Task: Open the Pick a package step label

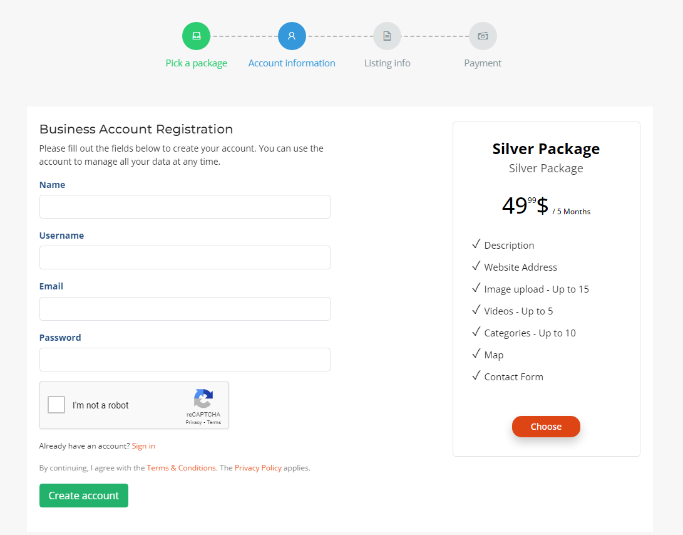Action: point(196,63)
